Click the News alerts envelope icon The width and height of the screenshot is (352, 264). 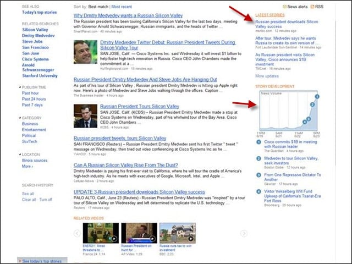click(284, 7)
